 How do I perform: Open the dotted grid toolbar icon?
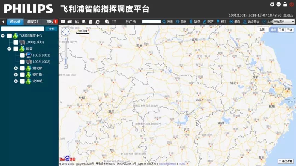click(114, 22)
